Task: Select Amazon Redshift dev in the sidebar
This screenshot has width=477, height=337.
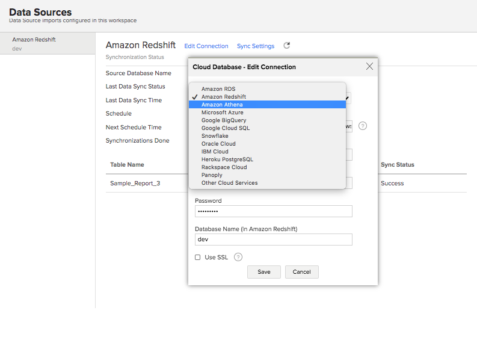Action: pyautogui.click(x=48, y=44)
